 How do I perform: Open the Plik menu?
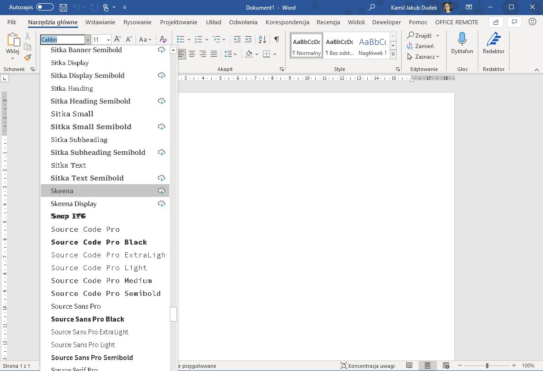pos(12,22)
